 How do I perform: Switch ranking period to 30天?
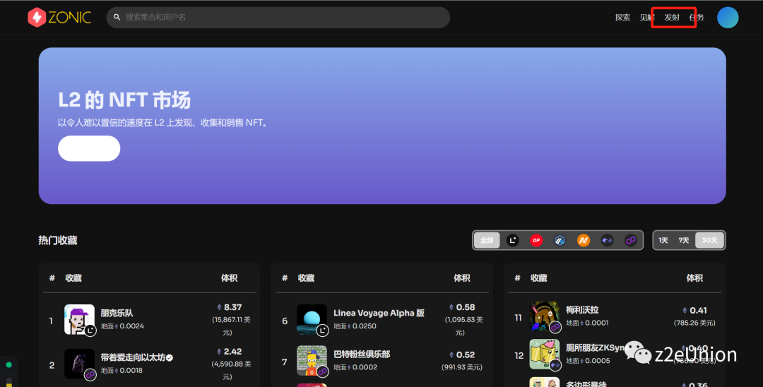tap(709, 240)
